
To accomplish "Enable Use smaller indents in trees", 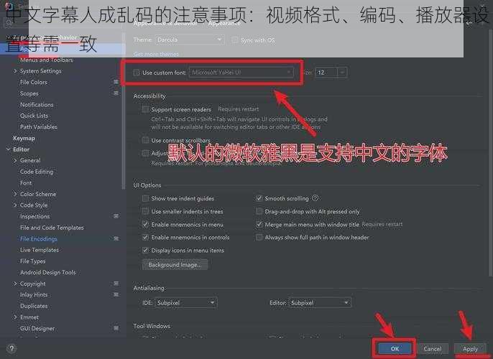I will click(x=145, y=211).
